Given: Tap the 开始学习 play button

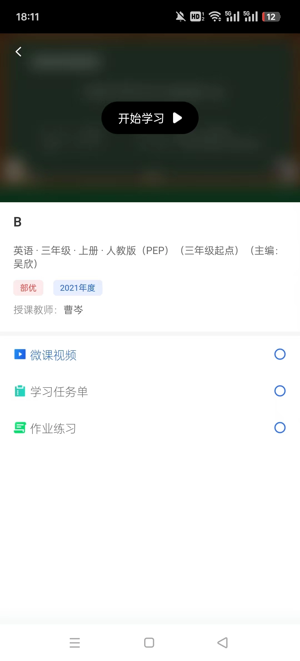Looking at the screenshot, I should tap(150, 118).
